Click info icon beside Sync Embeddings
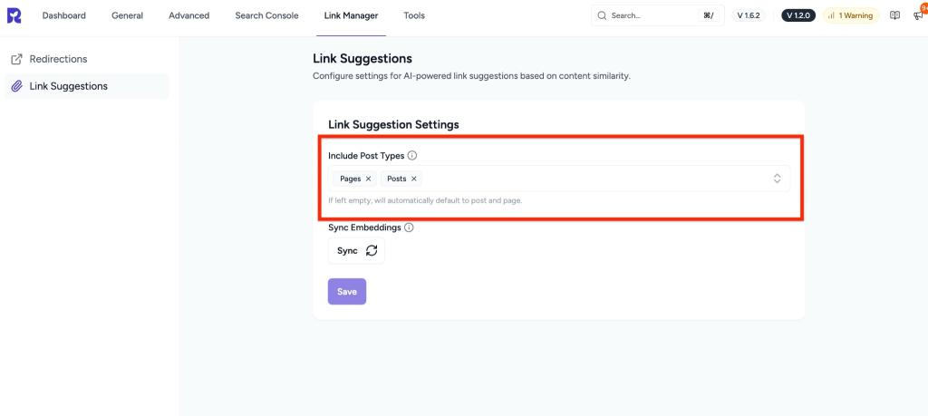Image resolution: width=928 pixels, height=416 pixels. 409,227
